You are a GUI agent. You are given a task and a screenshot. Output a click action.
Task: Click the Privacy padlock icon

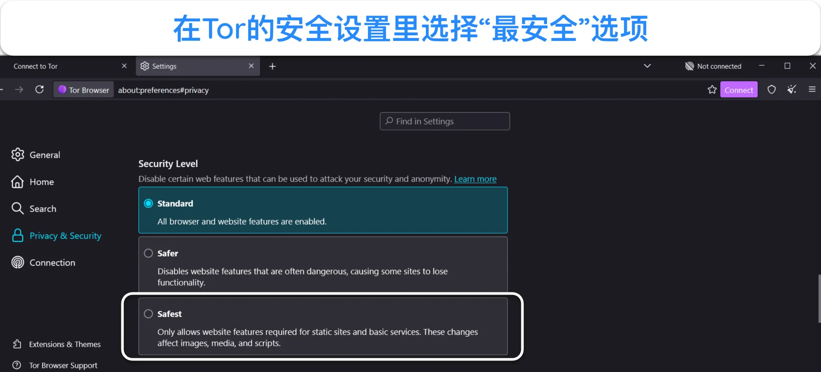18,235
